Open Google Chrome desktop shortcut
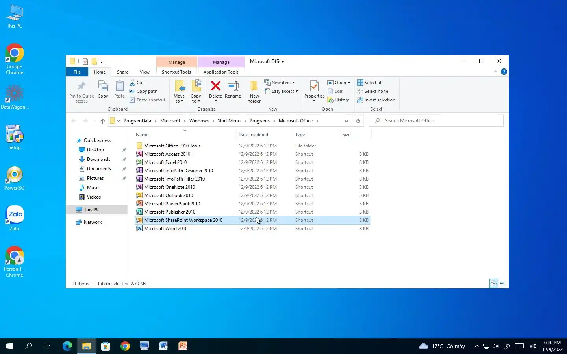Screen dimensions: 567x354 [x=15, y=59]
